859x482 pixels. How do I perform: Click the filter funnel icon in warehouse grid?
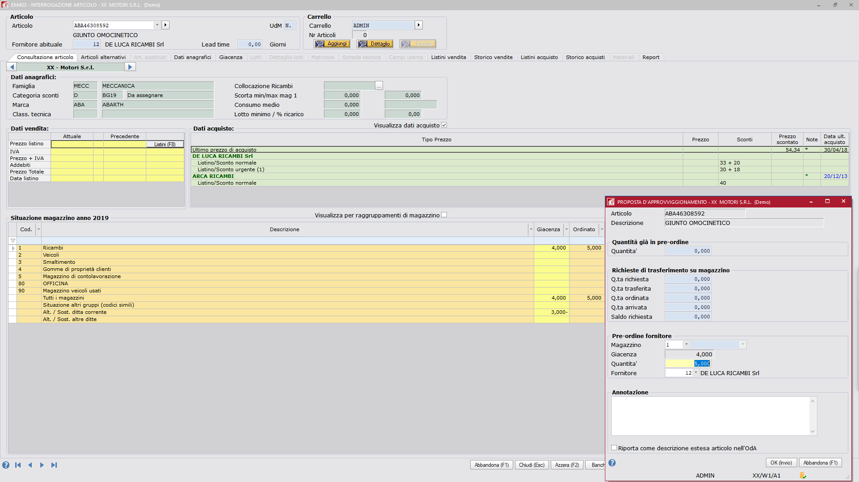pos(13,241)
